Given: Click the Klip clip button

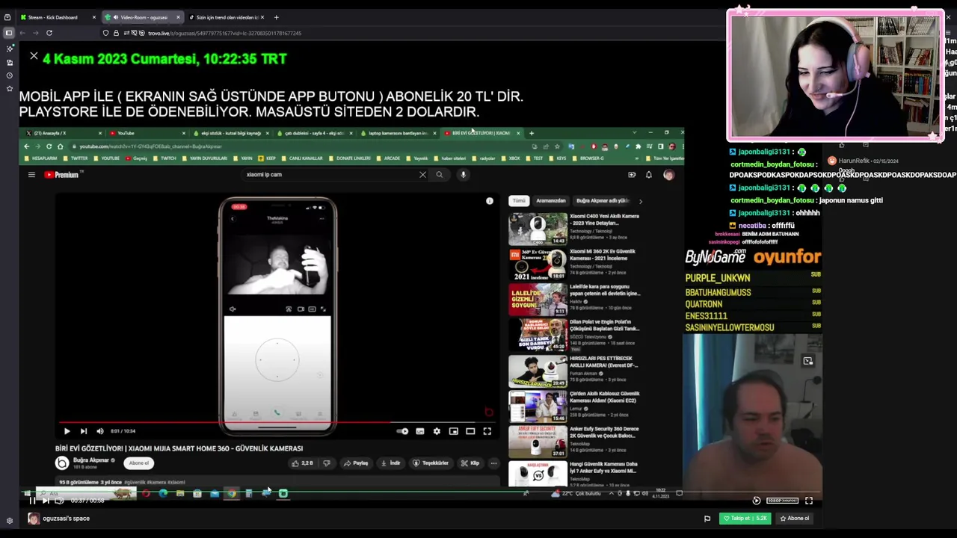Looking at the screenshot, I should pyautogui.click(x=470, y=463).
